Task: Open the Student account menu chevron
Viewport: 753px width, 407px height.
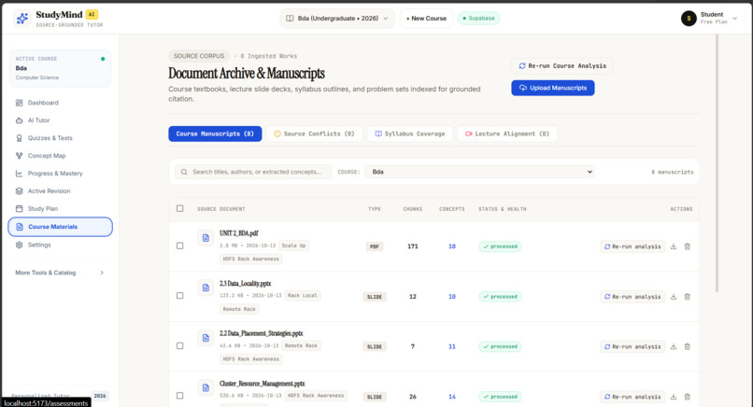Action: [x=734, y=19]
